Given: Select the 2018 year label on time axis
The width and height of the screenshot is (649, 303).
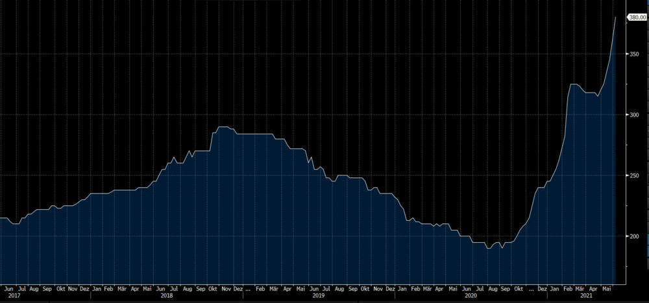Looking at the screenshot, I should pos(167,296).
